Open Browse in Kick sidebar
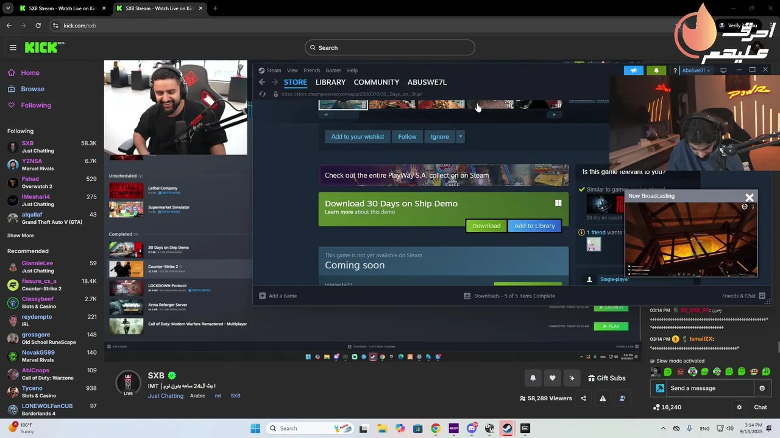 [32, 89]
